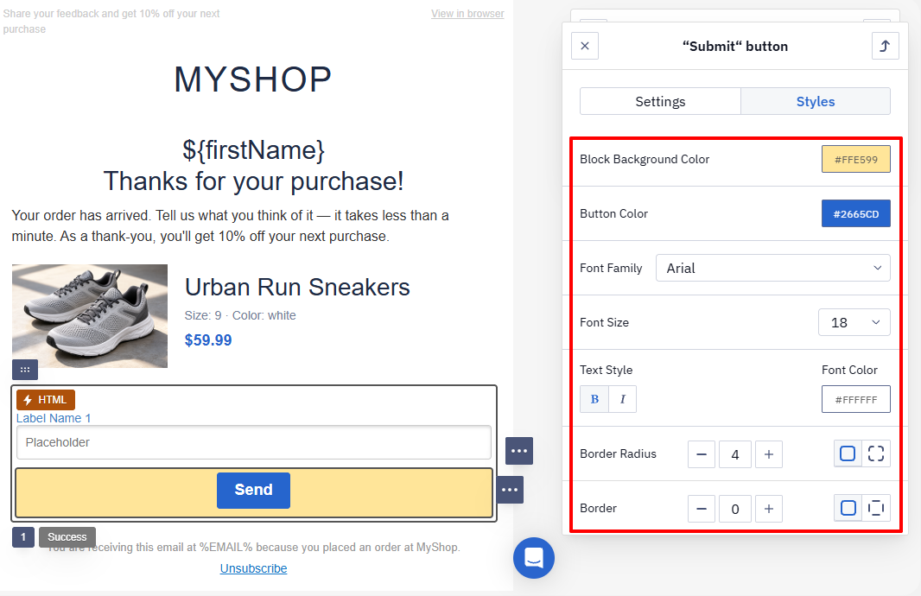Increase Border Radius value

pos(769,454)
